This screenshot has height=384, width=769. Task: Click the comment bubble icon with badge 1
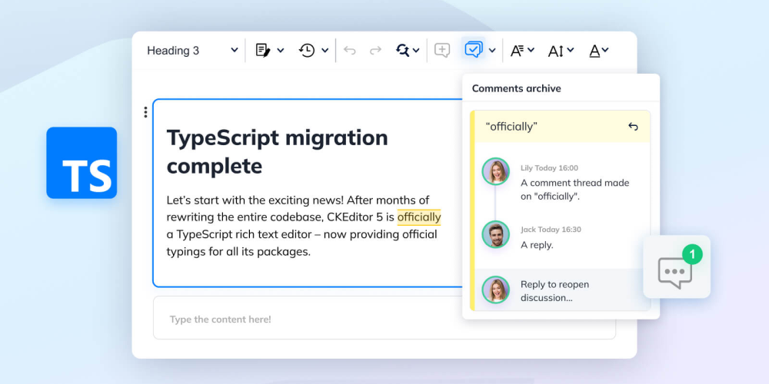tap(675, 272)
